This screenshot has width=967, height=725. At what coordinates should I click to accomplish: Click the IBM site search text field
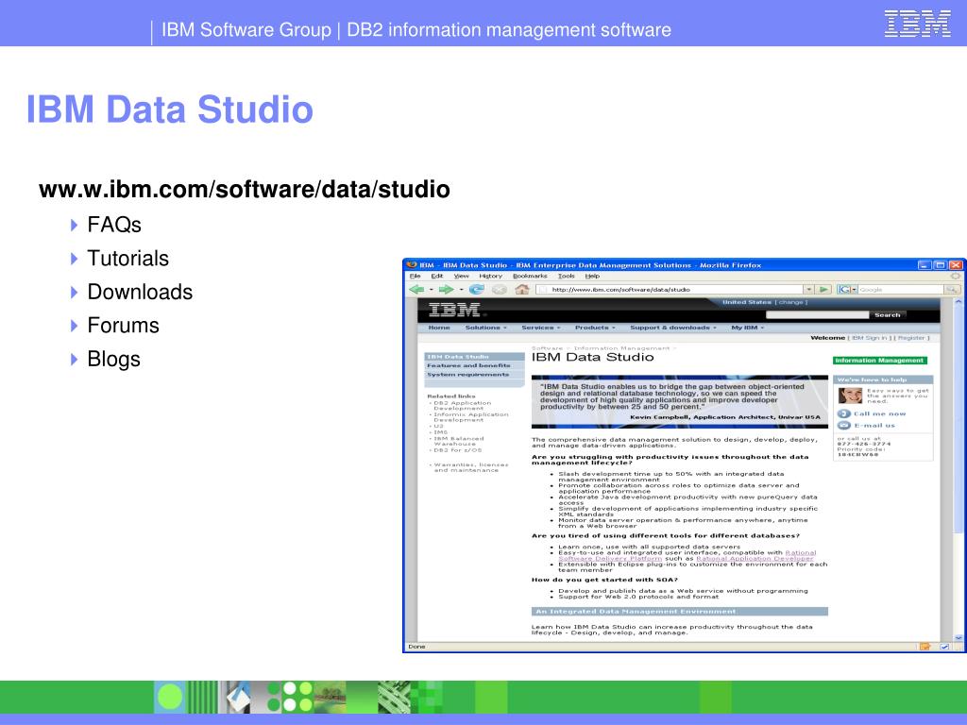pyautogui.click(x=817, y=315)
